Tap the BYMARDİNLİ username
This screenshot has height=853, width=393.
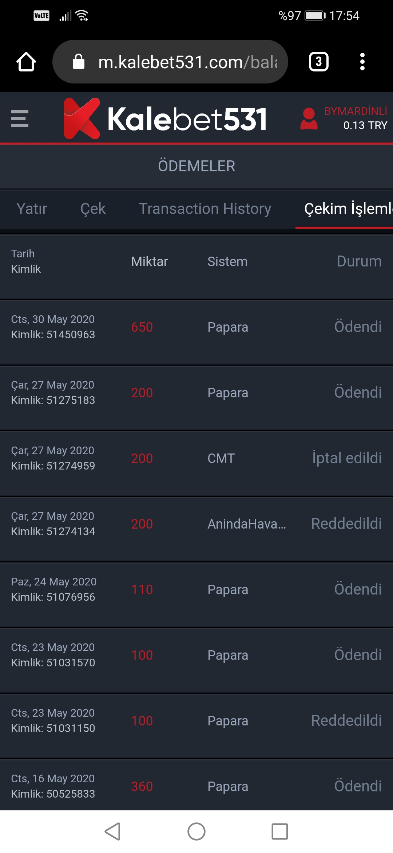356,111
